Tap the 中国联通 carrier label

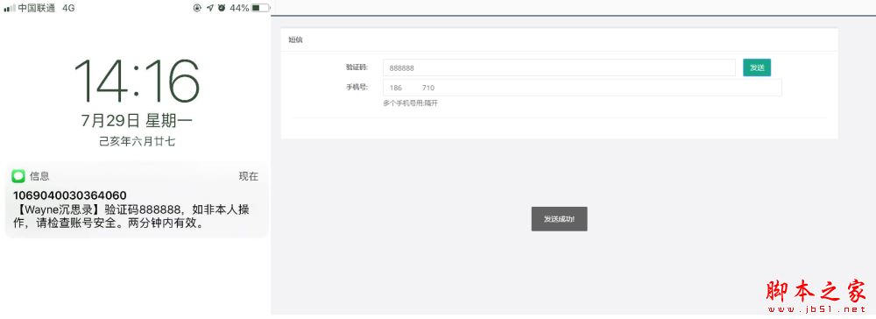37,8
